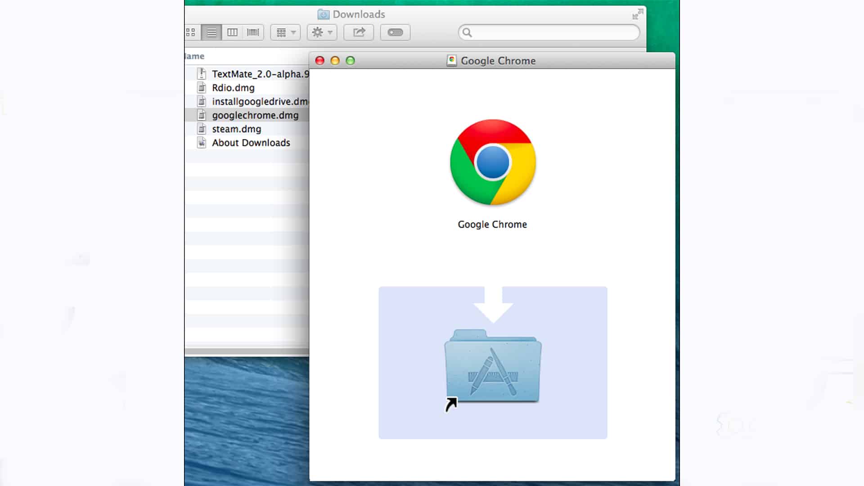
Task: Click the TextMate archive file icon
Action: 202,74
